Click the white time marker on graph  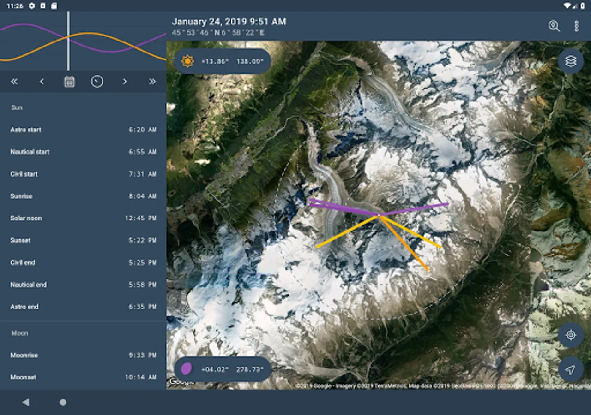pyautogui.click(x=68, y=41)
